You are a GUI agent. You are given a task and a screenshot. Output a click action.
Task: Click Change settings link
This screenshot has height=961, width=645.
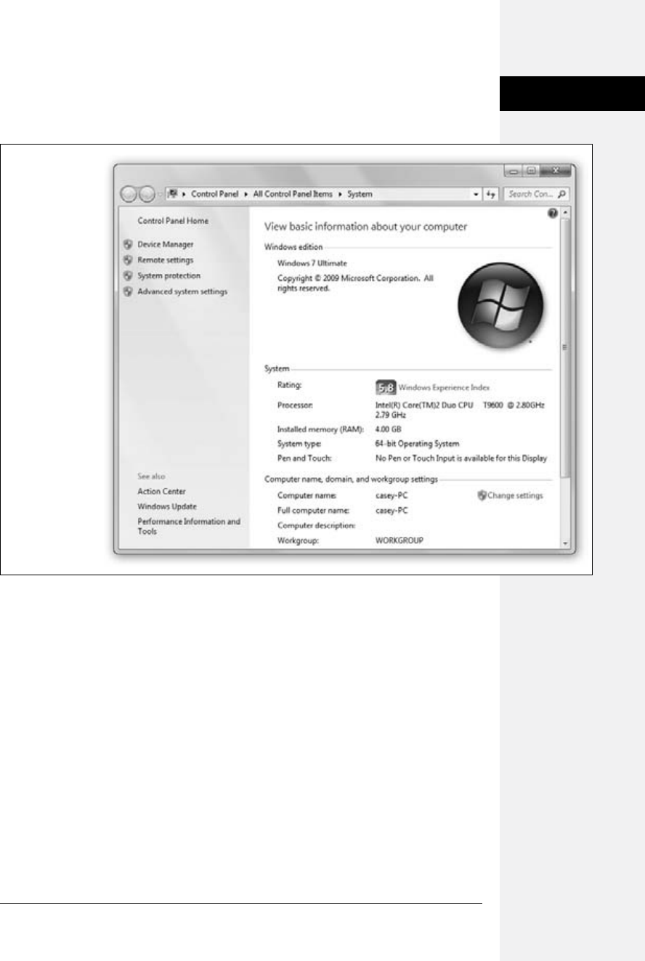point(515,495)
